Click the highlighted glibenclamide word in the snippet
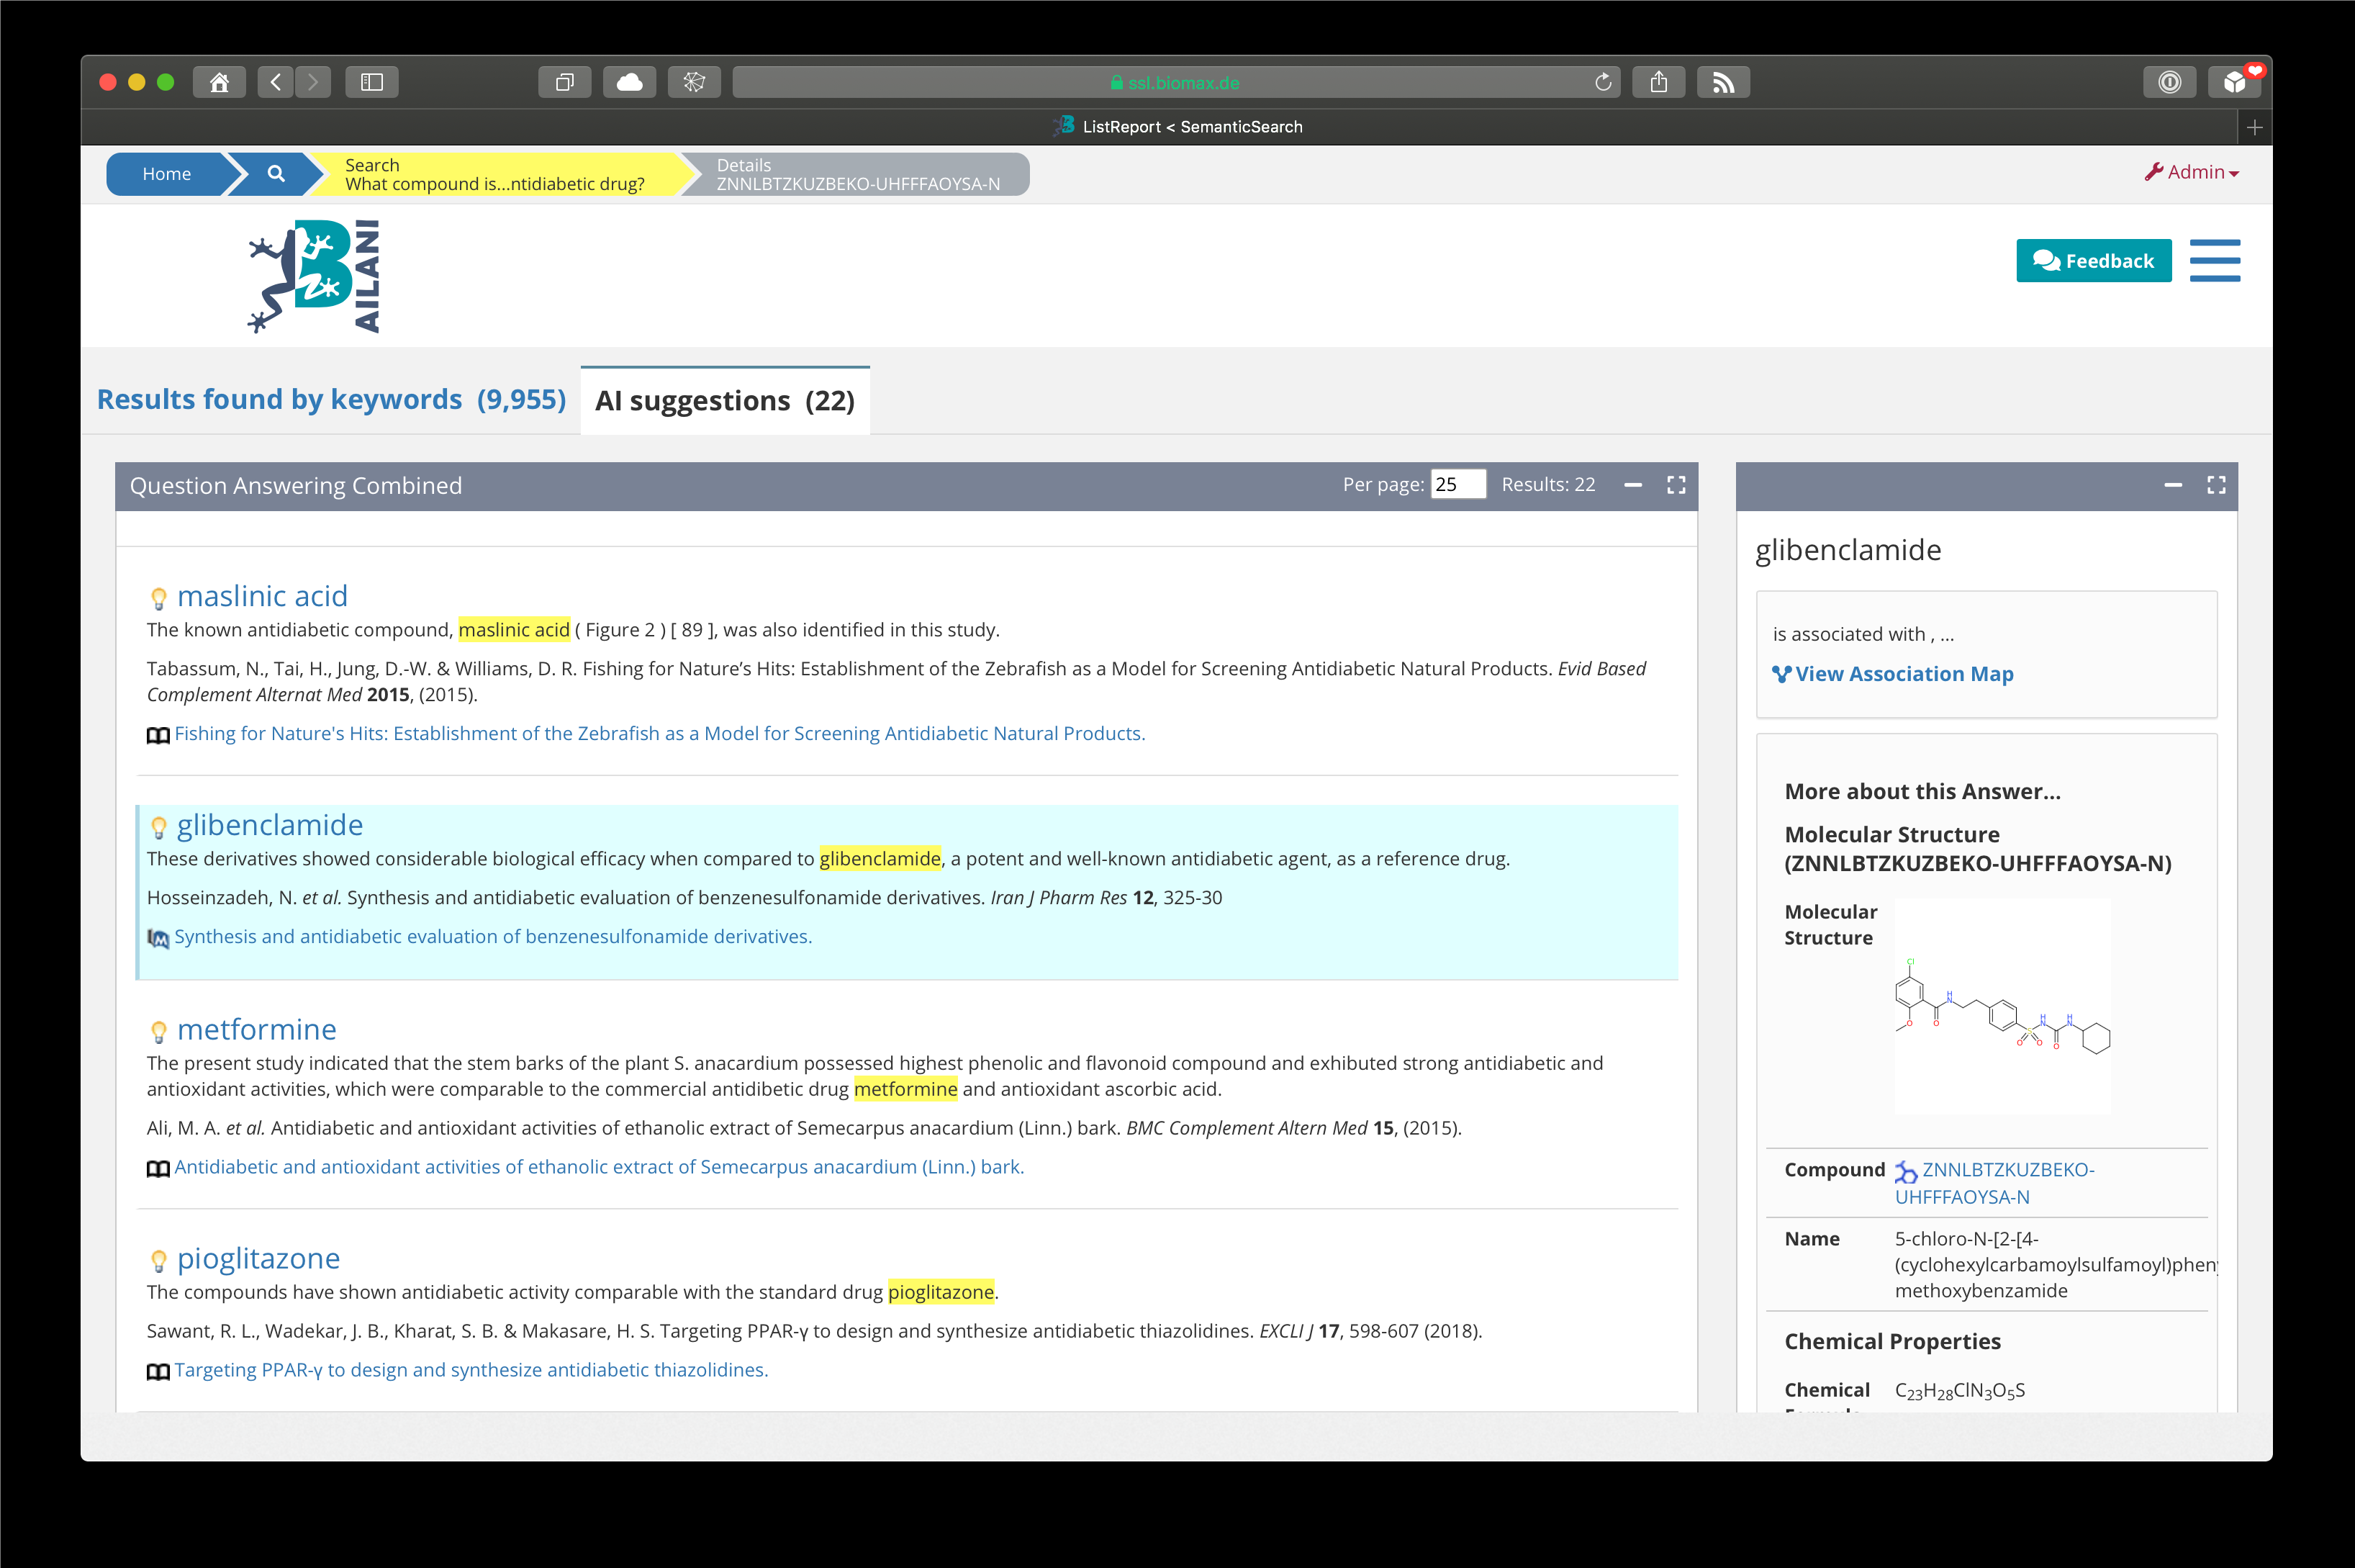Viewport: 2355px width, 1568px height. point(880,859)
